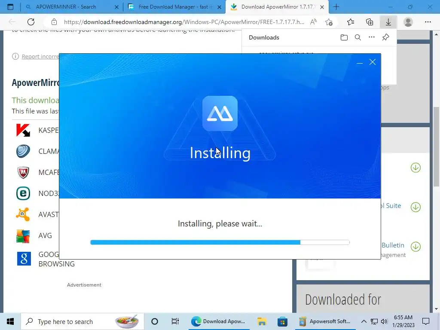The width and height of the screenshot is (440, 330).
Task: Open the taskbar clock and date
Action: 403,321
